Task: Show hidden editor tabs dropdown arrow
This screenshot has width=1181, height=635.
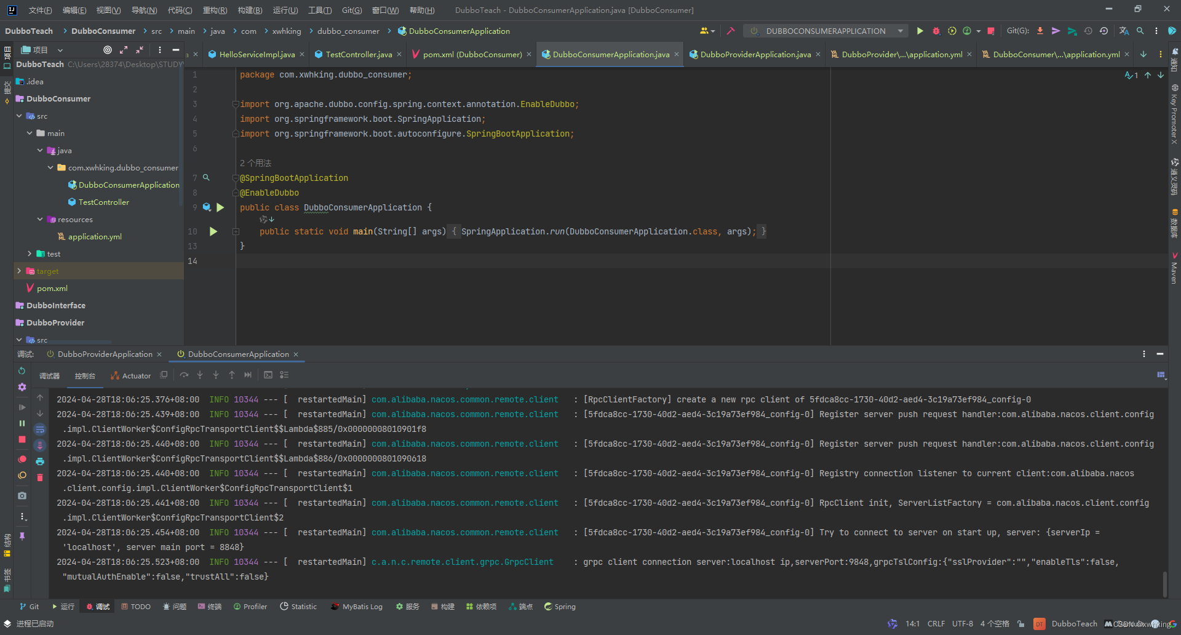Action: (1143, 54)
